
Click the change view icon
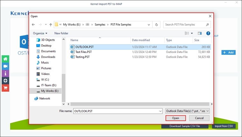[187, 33]
